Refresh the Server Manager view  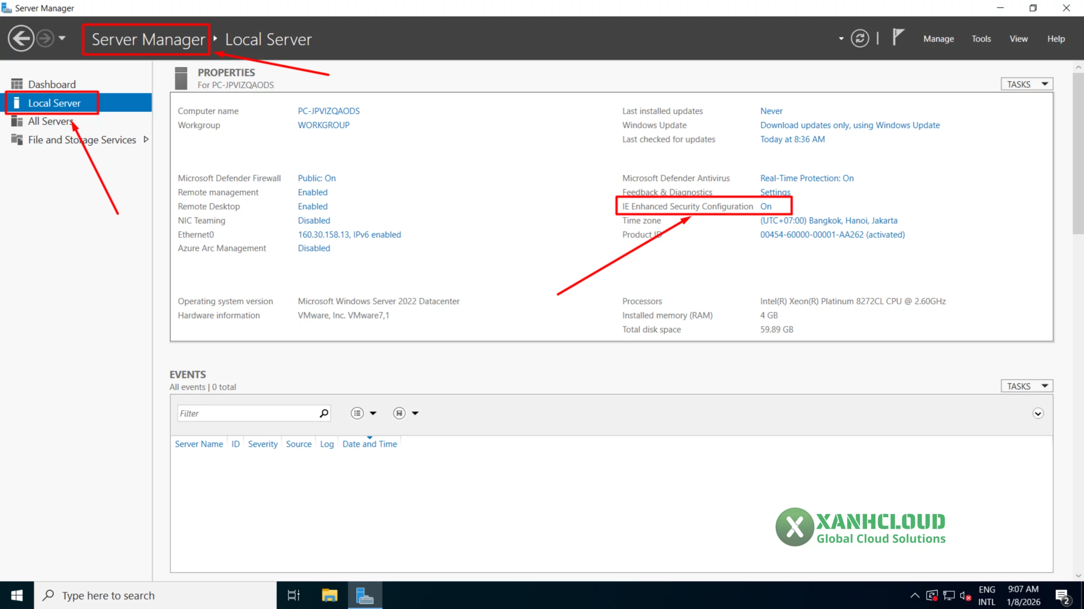click(x=859, y=38)
